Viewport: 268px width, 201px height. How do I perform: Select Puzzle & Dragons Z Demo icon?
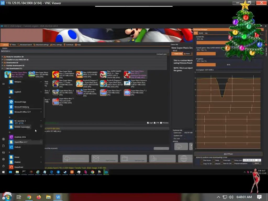(103, 83)
